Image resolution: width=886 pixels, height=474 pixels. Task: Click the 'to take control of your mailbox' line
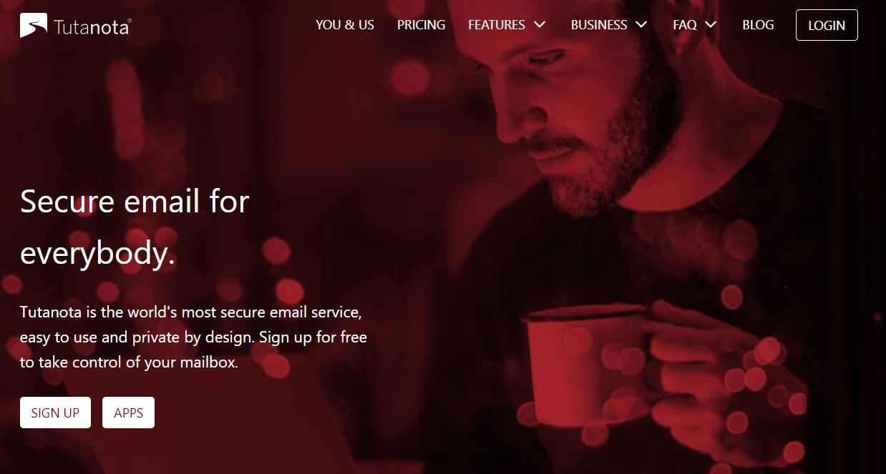pyautogui.click(x=129, y=362)
